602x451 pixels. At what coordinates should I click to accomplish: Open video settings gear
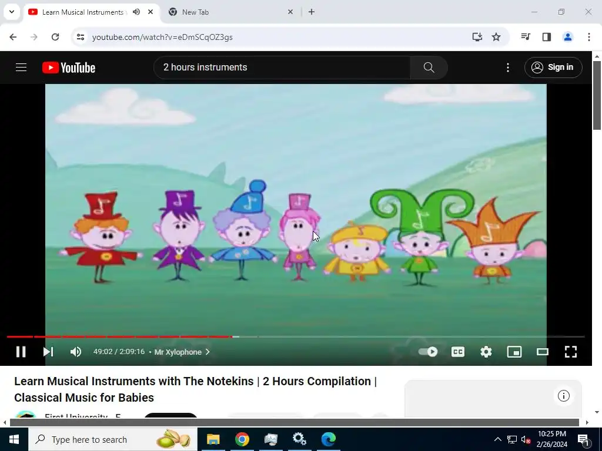(486, 352)
